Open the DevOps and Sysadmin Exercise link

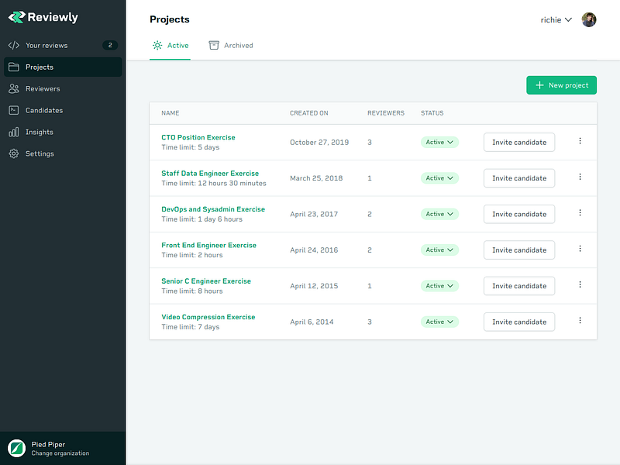click(213, 209)
